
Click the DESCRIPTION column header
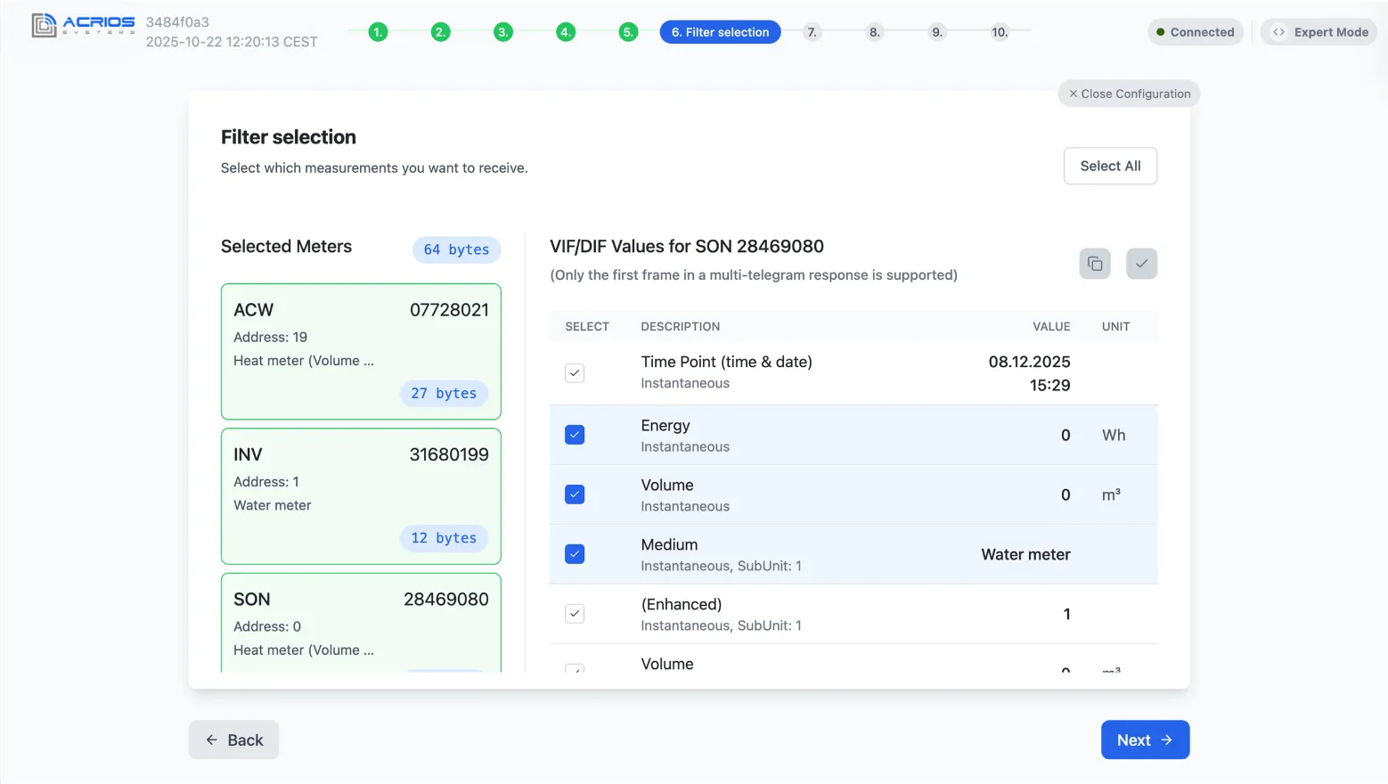point(681,327)
